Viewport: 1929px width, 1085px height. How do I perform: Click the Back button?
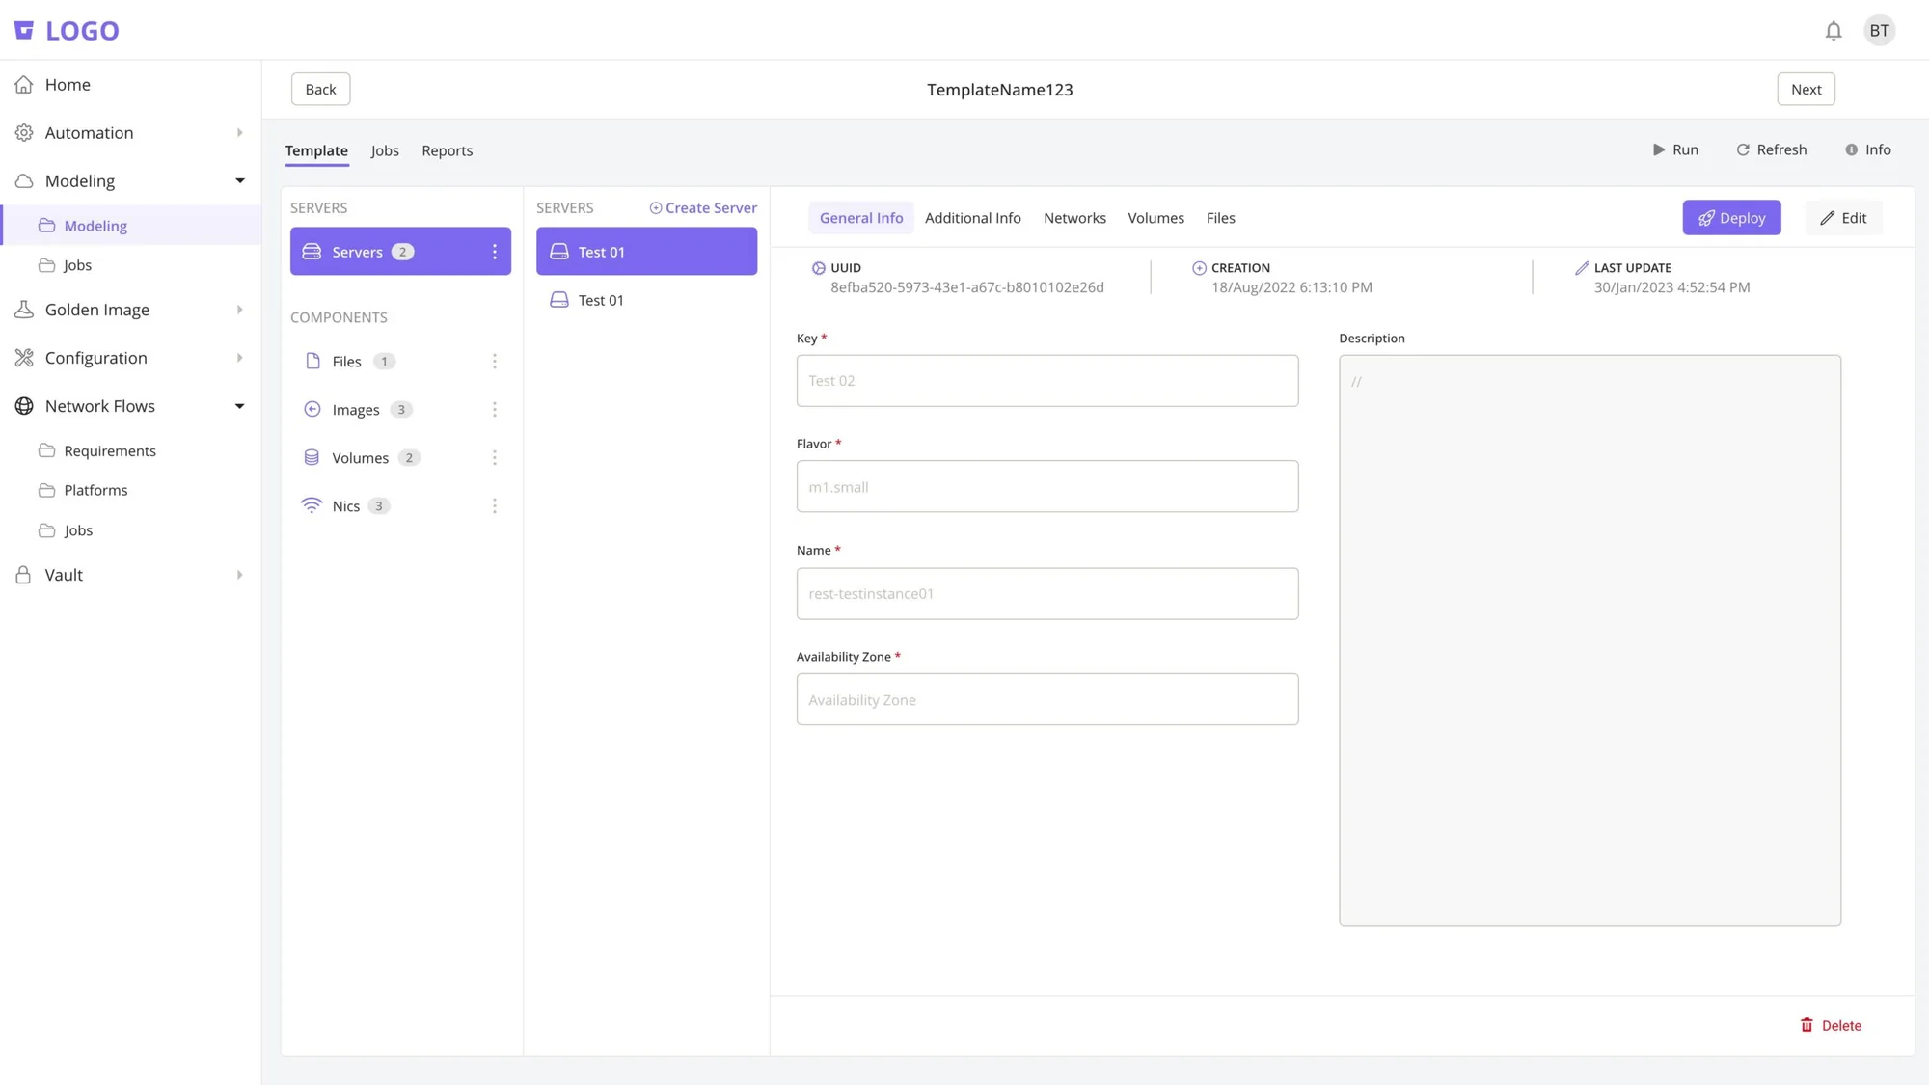point(320,90)
